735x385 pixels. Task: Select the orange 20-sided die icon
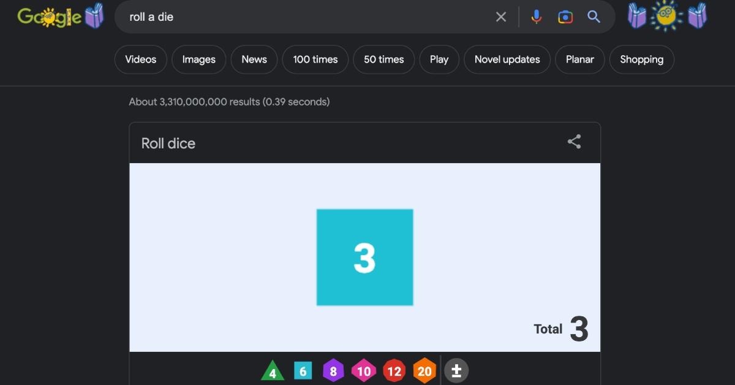[x=424, y=371]
